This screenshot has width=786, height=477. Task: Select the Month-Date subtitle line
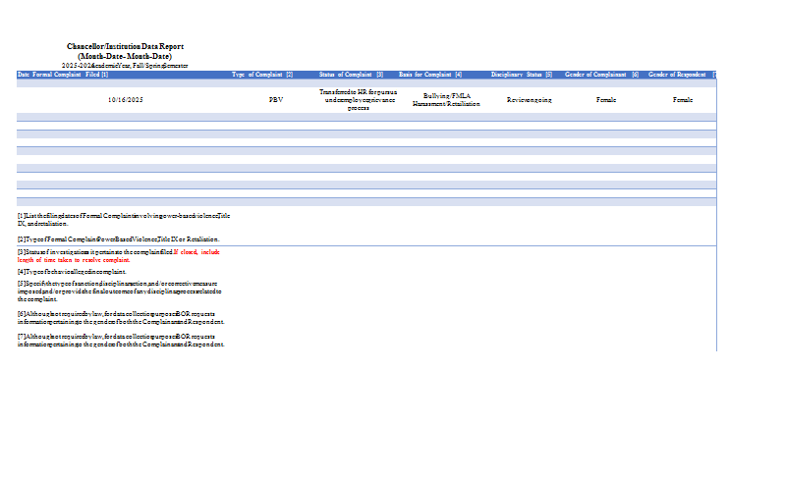[125, 56]
